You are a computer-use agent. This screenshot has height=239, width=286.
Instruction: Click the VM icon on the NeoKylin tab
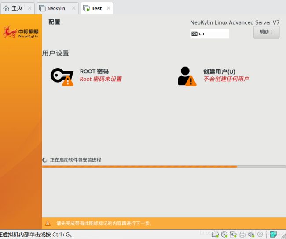point(42,8)
